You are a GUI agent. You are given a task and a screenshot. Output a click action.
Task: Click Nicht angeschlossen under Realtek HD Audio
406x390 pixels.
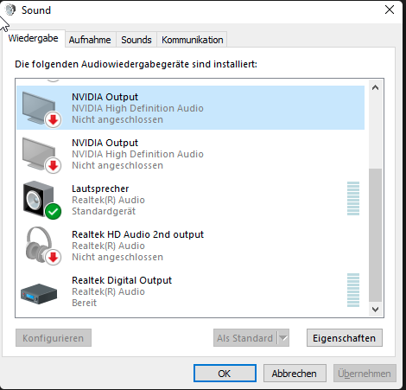pos(117,257)
